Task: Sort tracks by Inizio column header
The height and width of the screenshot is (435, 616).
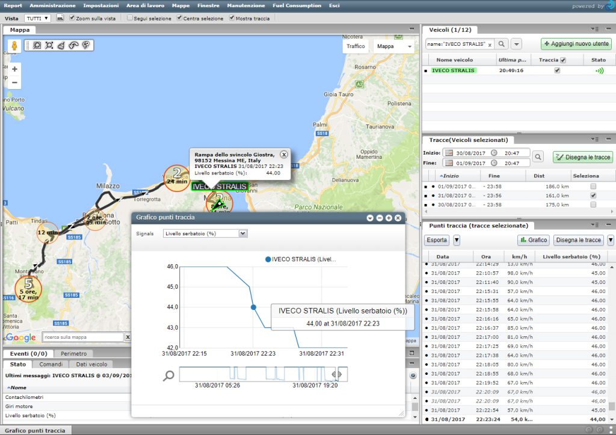Action: (451, 176)
